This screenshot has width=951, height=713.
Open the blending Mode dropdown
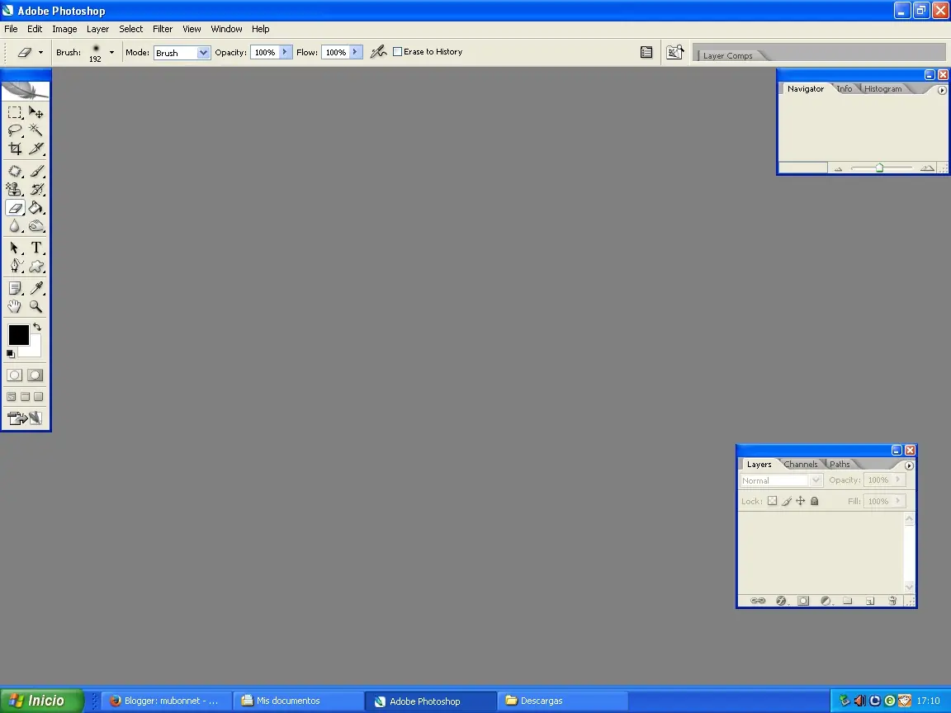coord(182,52)
